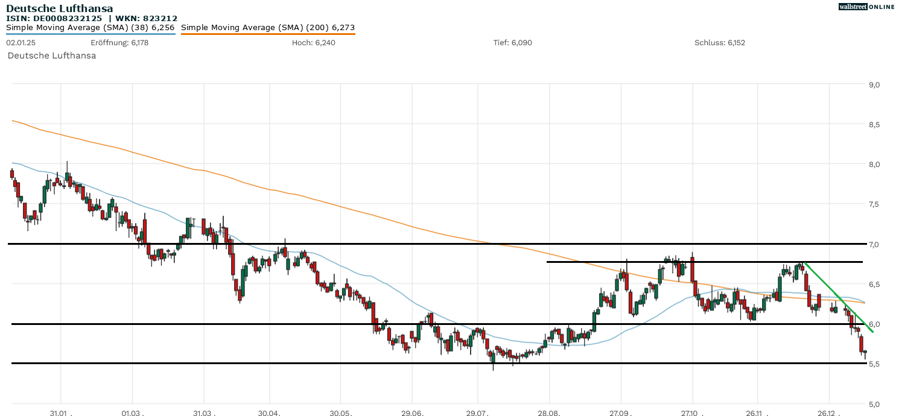
Task: Click the Schluss 6,152 value
Action: click(x=720, y=43)
